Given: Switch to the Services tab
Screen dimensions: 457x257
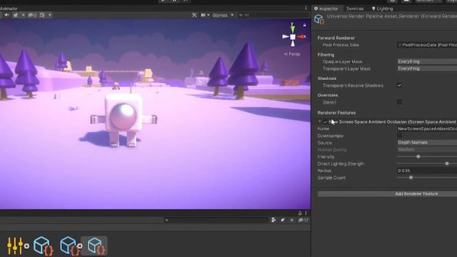Looking at the screenshot, I should [x=355, y=9].
